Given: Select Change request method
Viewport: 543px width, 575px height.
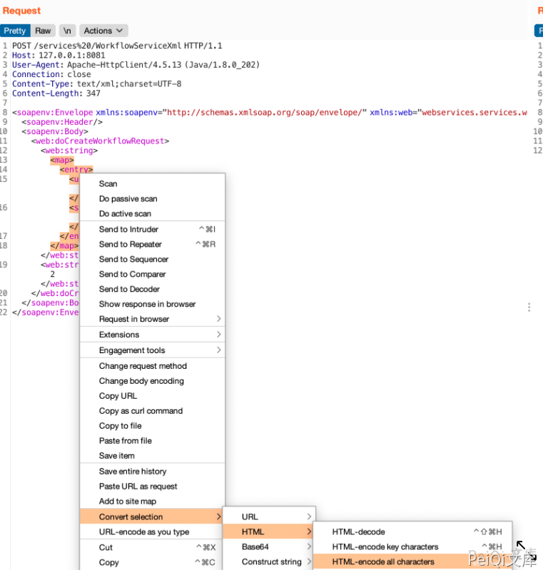Looking at the screenshot, I should (x=143, y=366).
